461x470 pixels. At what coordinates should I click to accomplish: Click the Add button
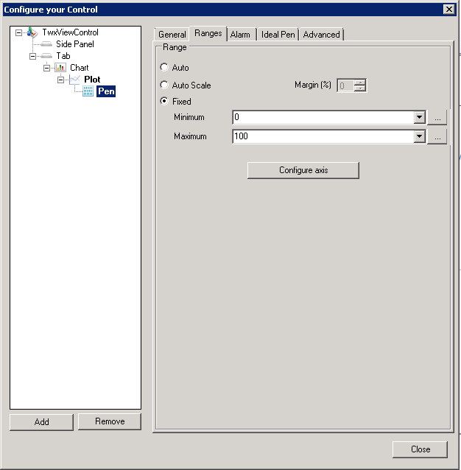[x=41, y=422]
